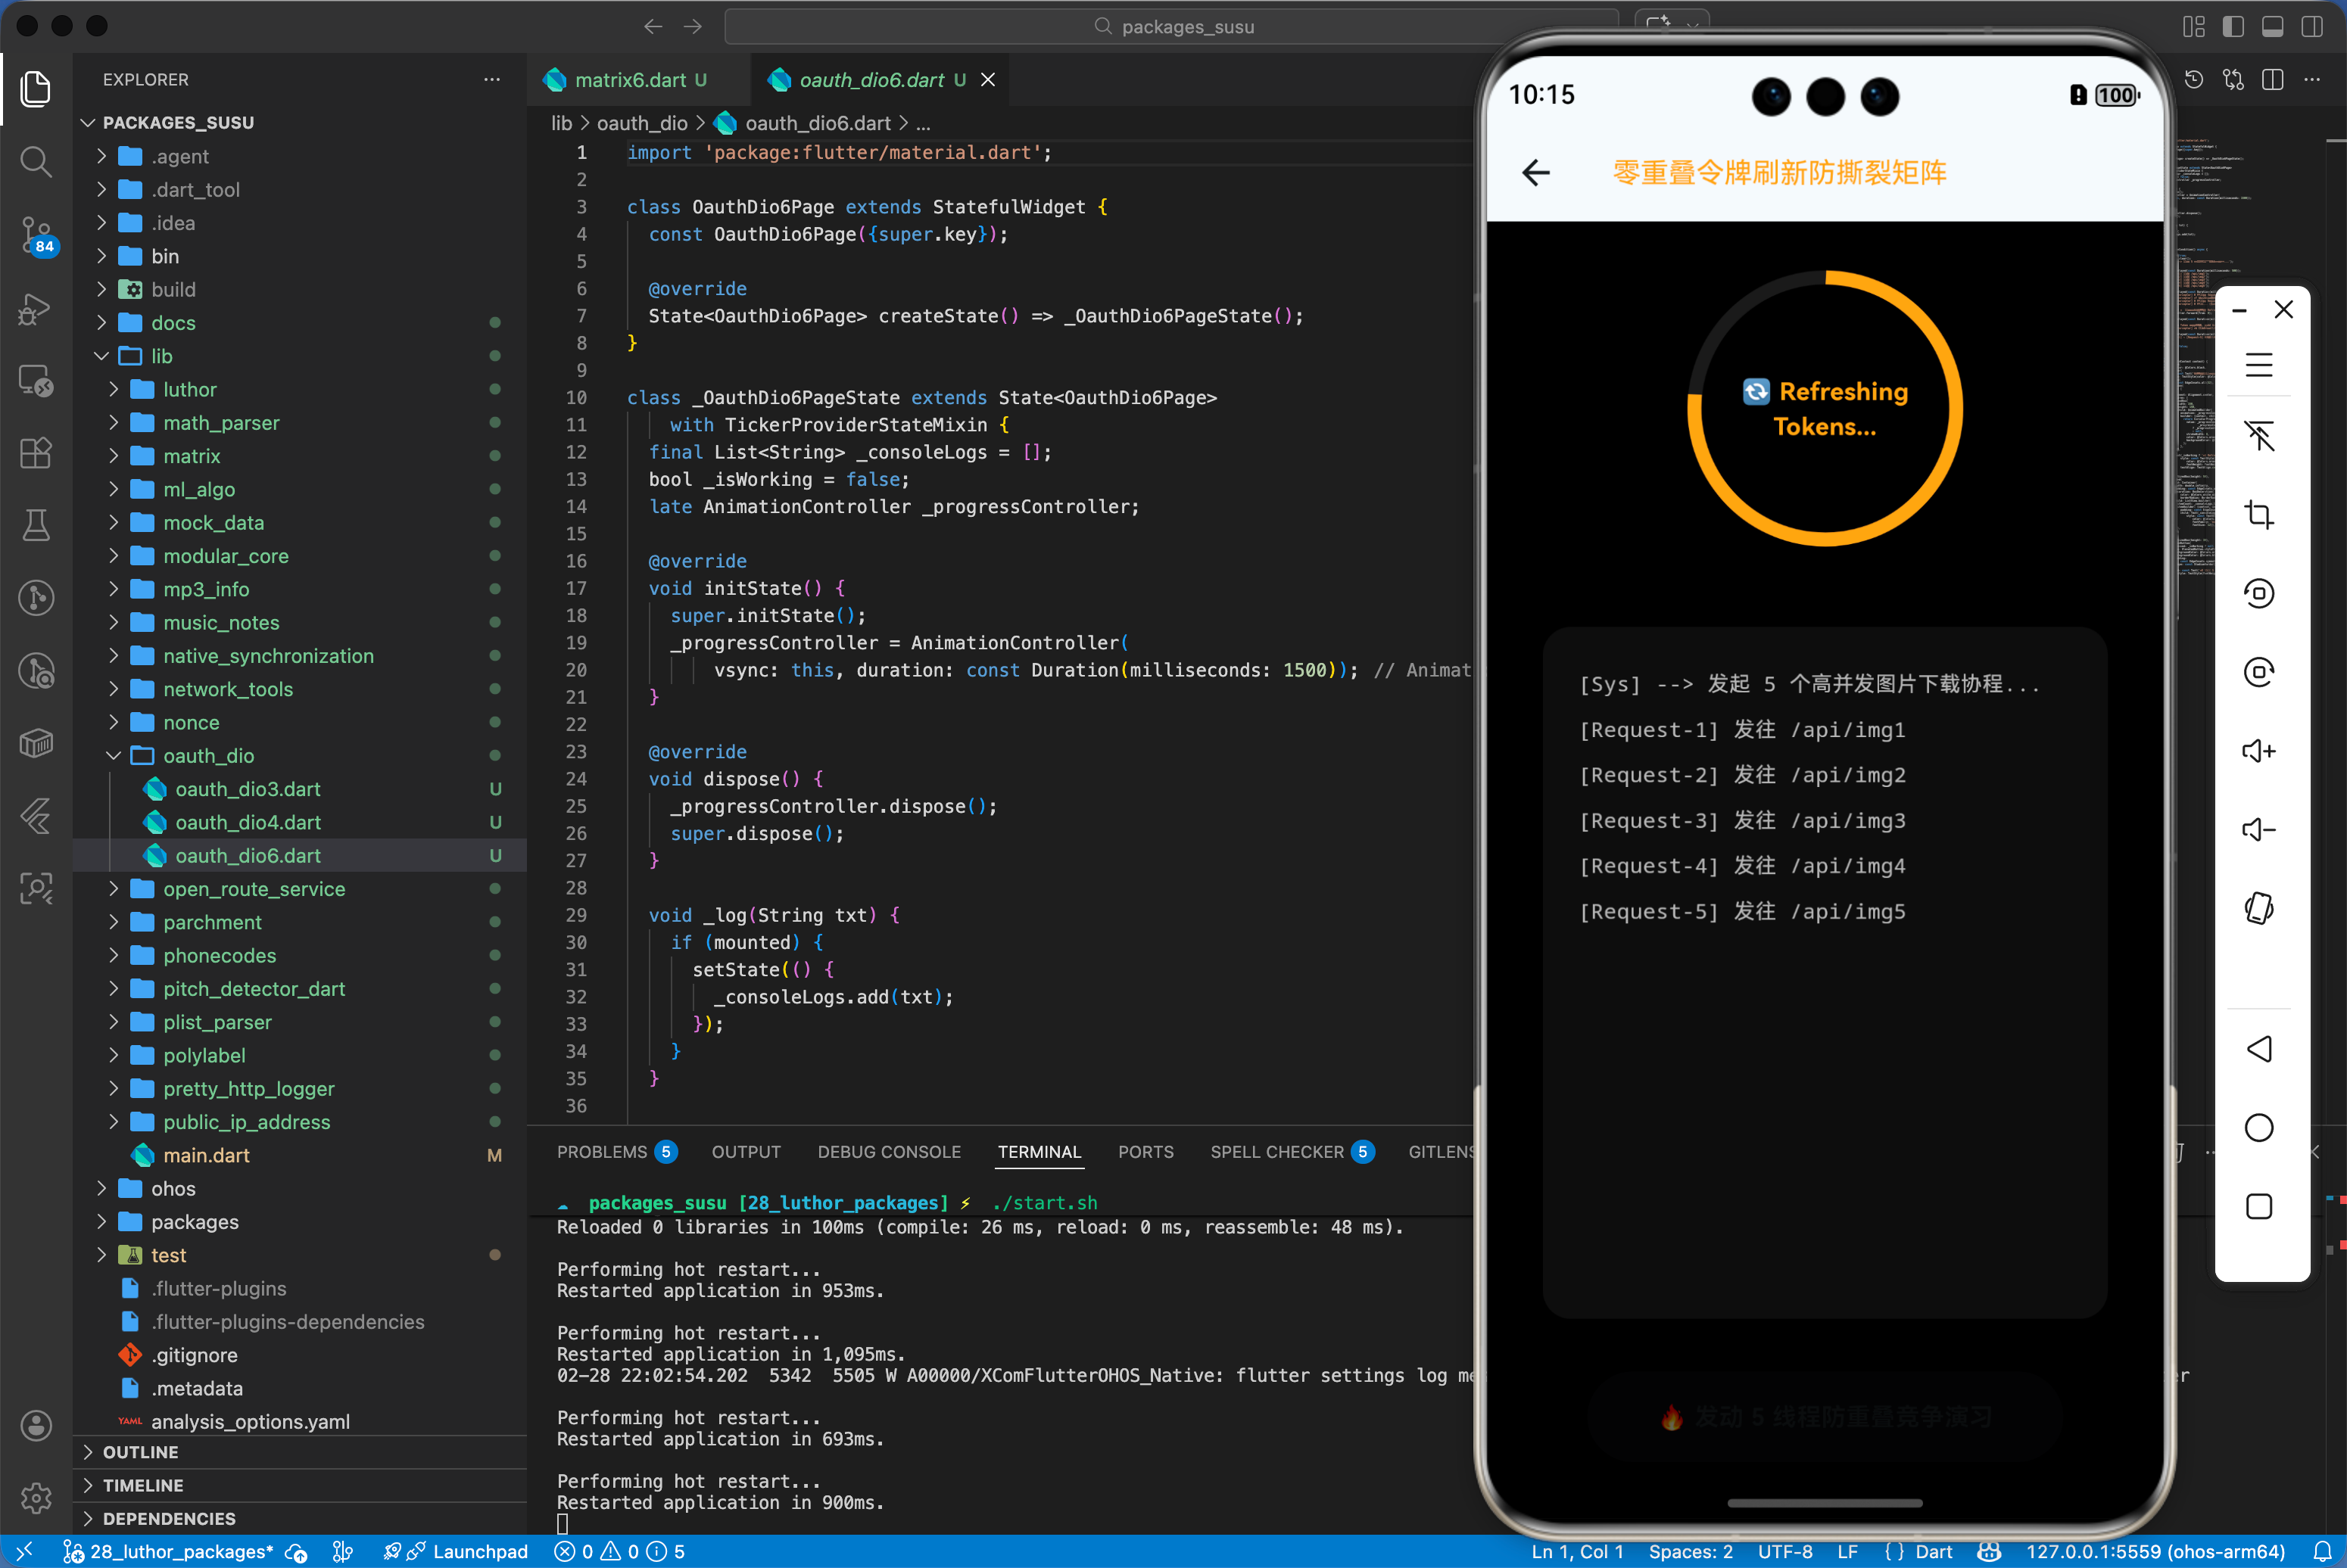Click Launchpad in the status bar
This screenshot has height=1568, width=2347.
[479, 1551]
